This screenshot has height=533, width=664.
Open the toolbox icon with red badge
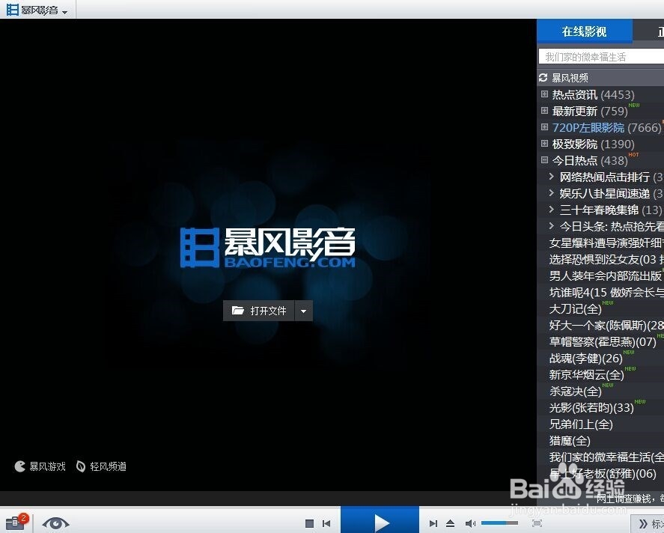(x=16, y=523)
